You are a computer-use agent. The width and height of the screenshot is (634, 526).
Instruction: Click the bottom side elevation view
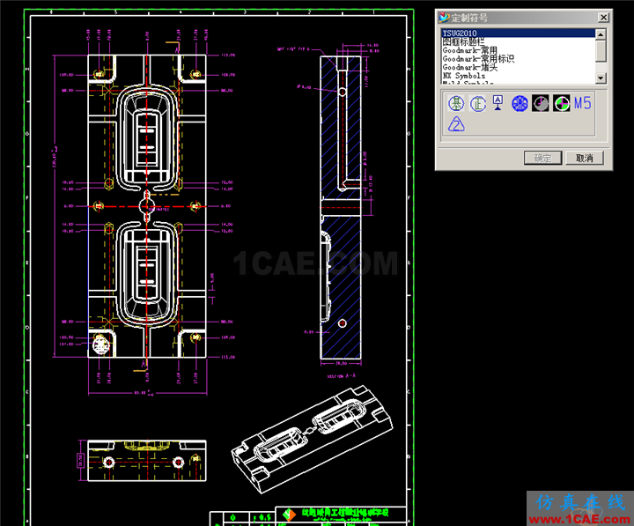pyautogui.click(x=147, y=461)
